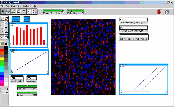174x107 pixels.
Task: Pick the paint bucket fill tool
Action: [x=6, y=37]
